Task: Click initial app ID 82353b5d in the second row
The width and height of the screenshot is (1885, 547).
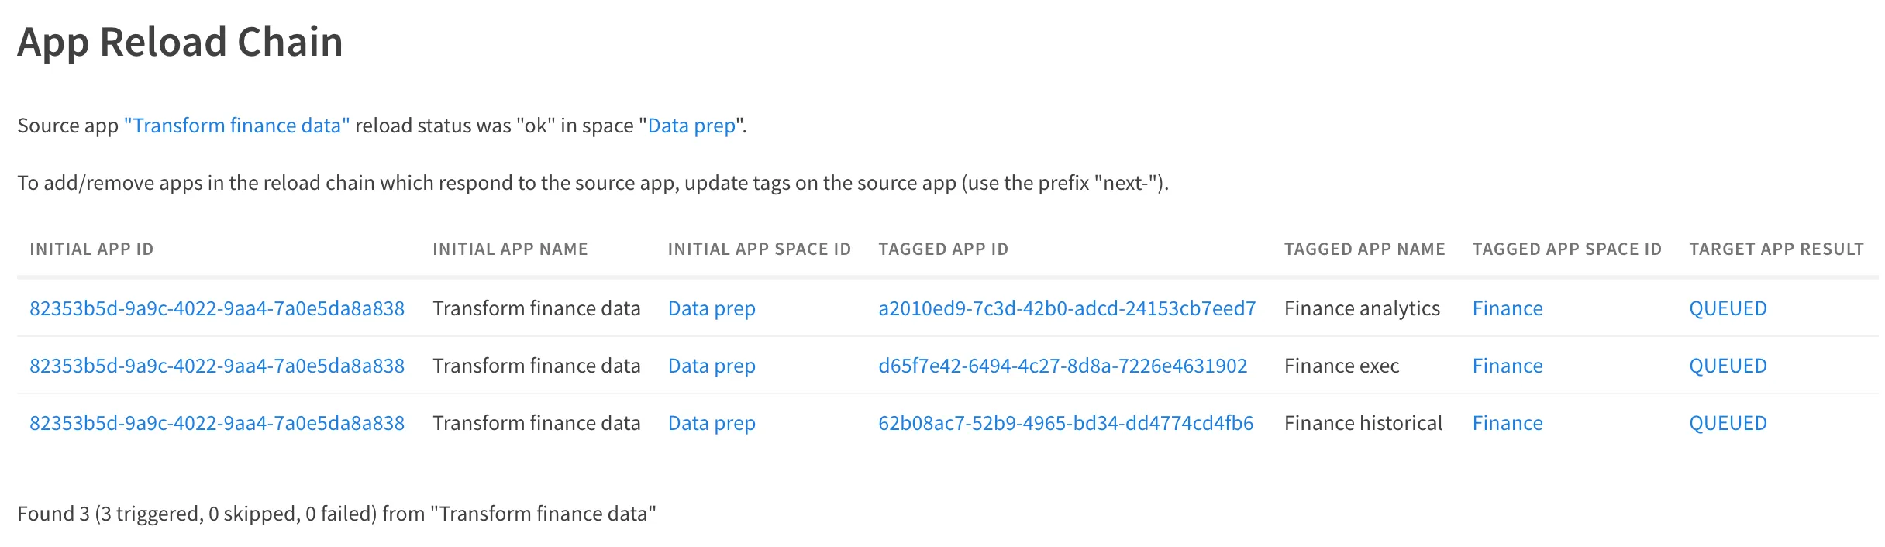Action: [217, 365]
